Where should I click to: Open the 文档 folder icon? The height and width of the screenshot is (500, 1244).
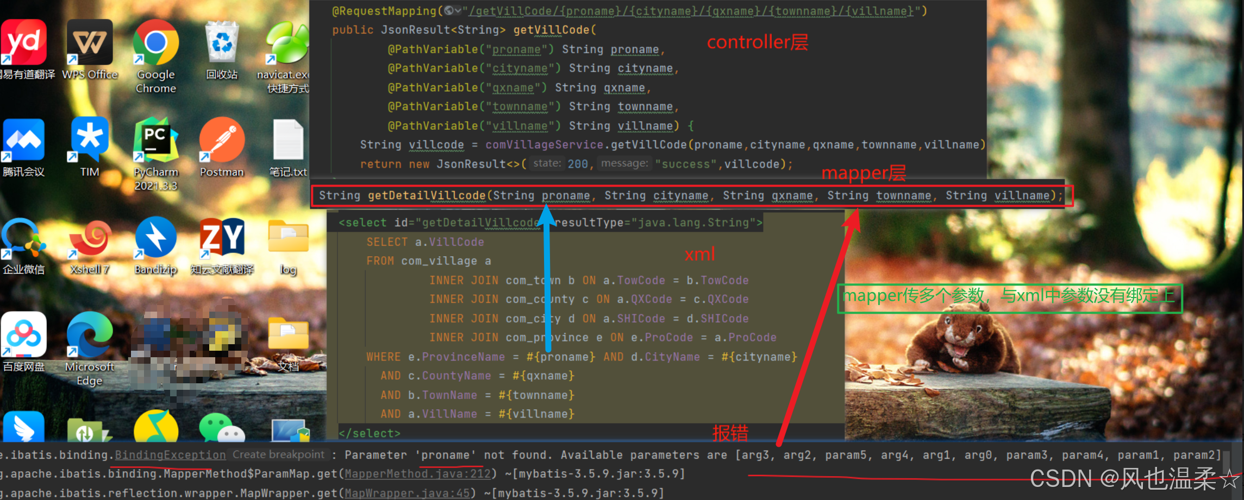click(x=288, y=333)
